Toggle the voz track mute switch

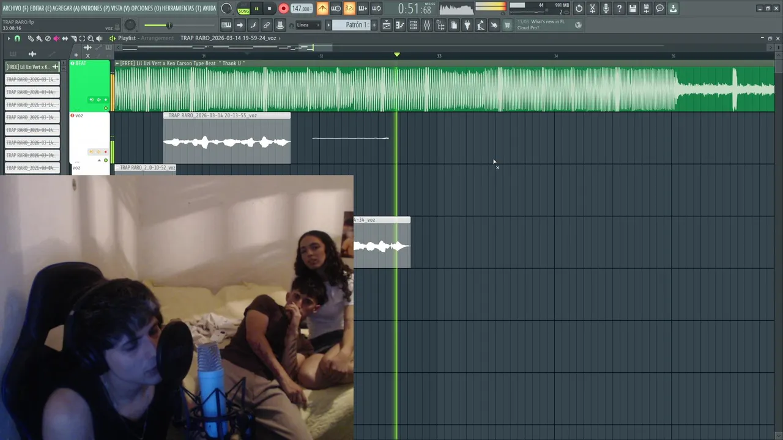coord(106,161)
